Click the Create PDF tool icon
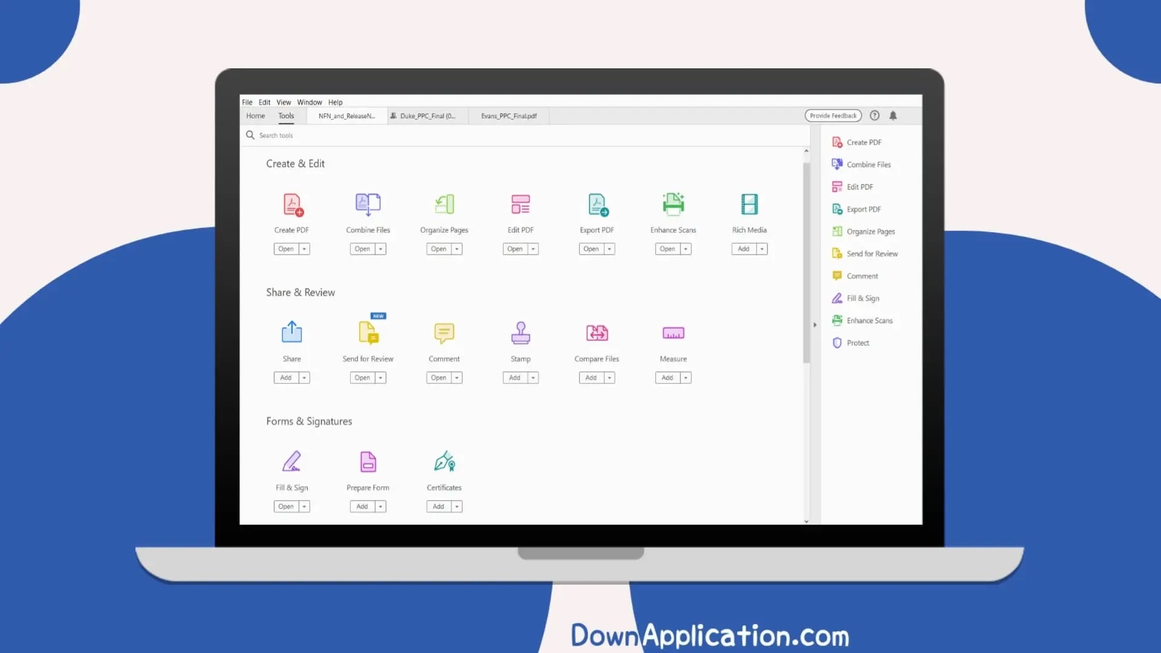This screenshot has height=653, width=1161. (x=293, y=204)
